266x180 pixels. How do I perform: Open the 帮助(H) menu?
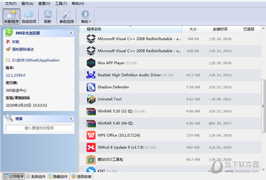click(78, 4)
